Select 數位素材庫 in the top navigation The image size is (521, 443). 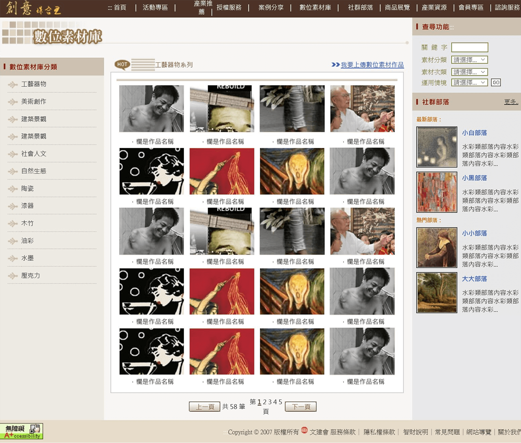[x=315, y=8]
